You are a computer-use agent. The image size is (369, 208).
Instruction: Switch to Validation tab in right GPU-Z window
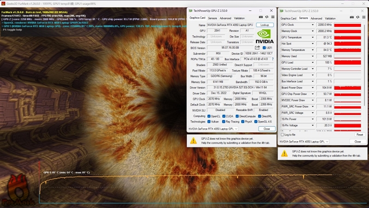(330, 18)
